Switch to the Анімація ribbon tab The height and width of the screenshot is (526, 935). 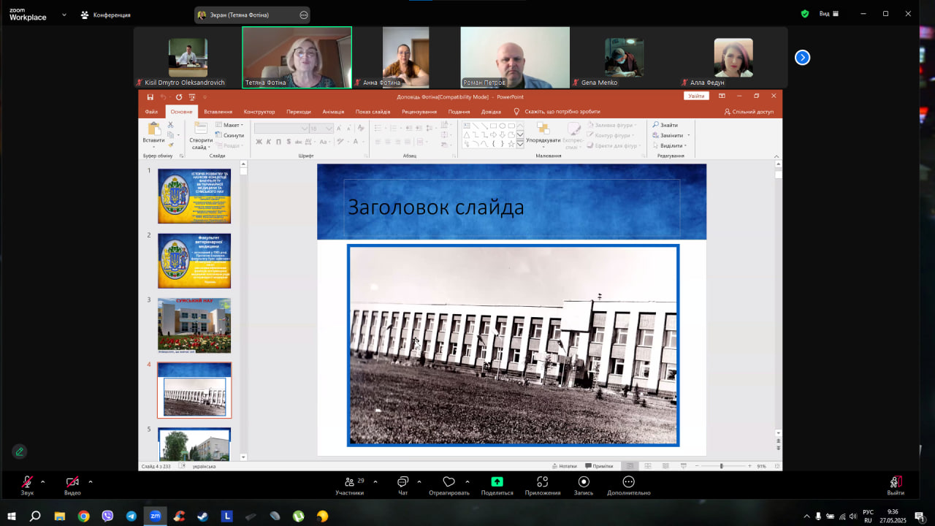click(333, 112)
